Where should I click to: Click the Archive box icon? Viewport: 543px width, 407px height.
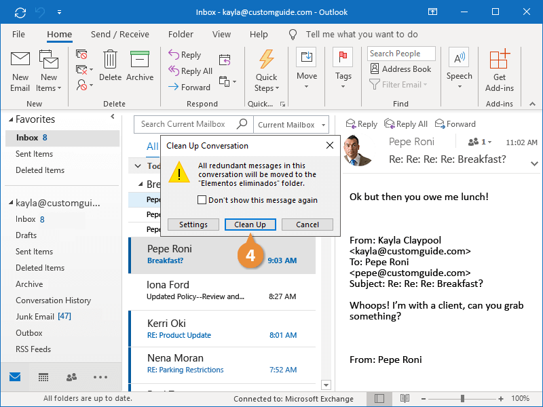pos(140,59)
